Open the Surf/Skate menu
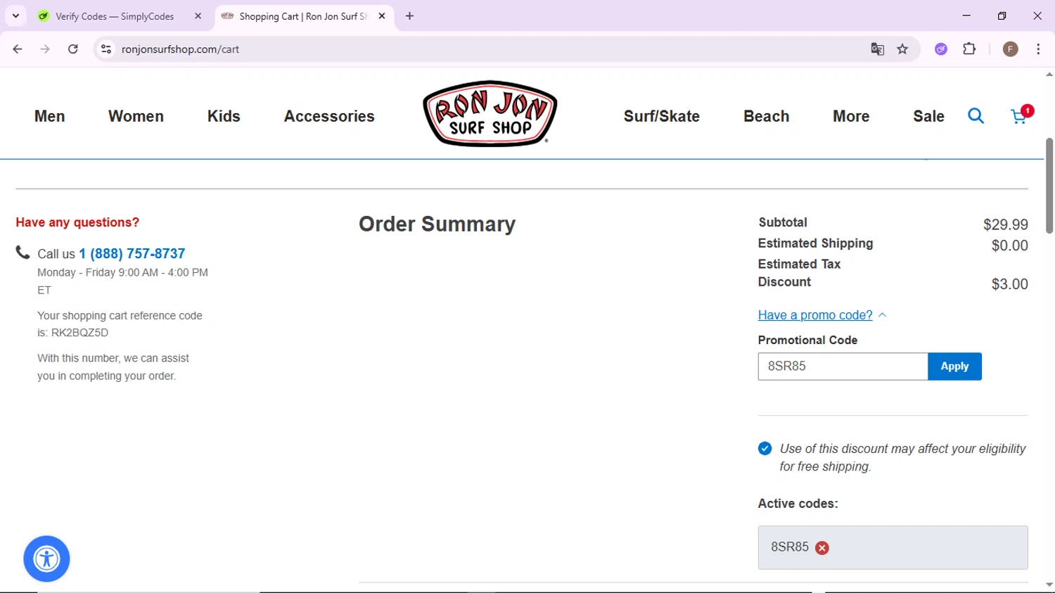Image resolution: width=1055 pixels, height=593 pixels. point(662,116)
